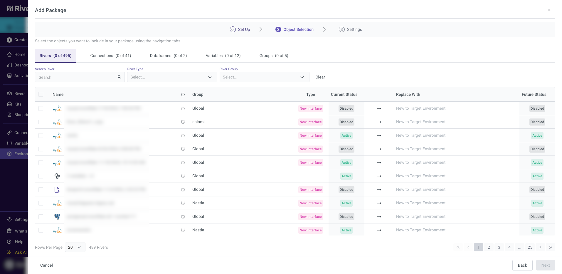The width and height of the screenshot is (562, 274).
Task: Click the '489 Rivers' count text
Action: point(98,247)
